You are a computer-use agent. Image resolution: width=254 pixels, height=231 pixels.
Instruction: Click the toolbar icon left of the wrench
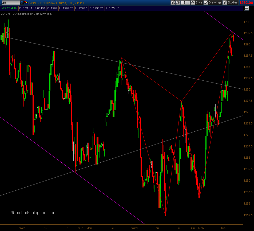[x=173, y=2]
